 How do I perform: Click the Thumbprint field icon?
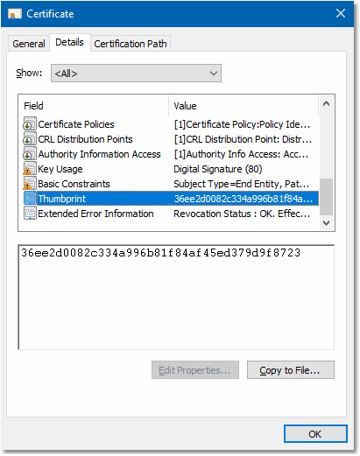30,199
